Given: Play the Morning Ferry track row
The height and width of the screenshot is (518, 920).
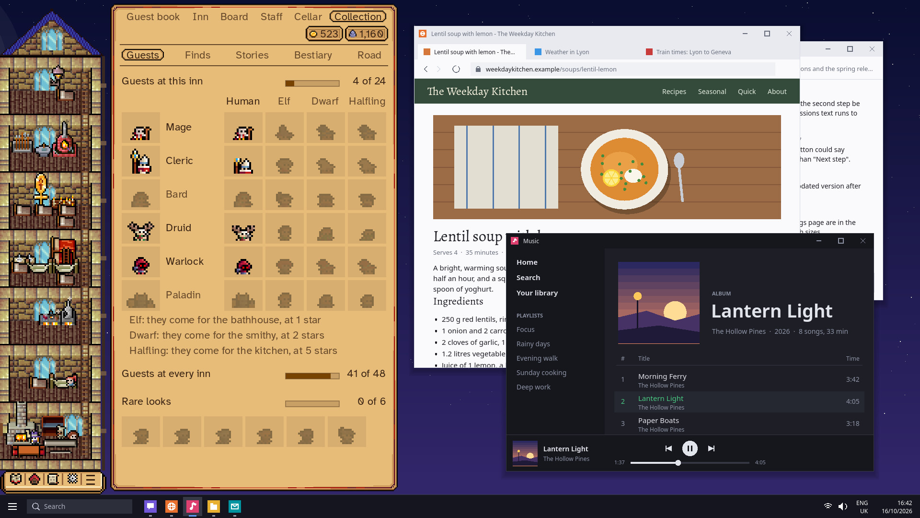Looking at the screenshot, I should coord(739,380).
